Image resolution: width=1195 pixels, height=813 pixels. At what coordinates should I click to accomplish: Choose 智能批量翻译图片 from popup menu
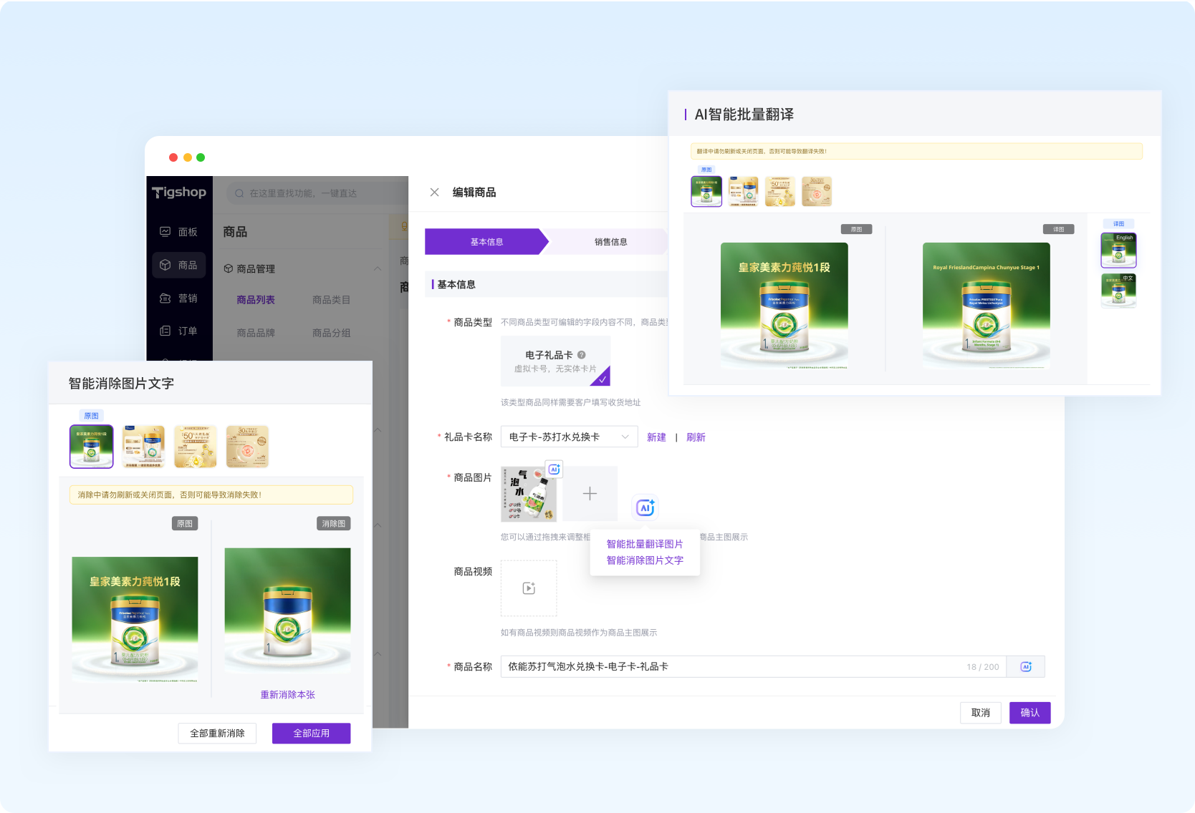point(645,544)
